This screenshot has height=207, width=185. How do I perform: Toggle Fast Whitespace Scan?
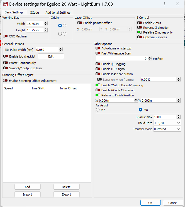pyautogui.click(x=98, y=53)
